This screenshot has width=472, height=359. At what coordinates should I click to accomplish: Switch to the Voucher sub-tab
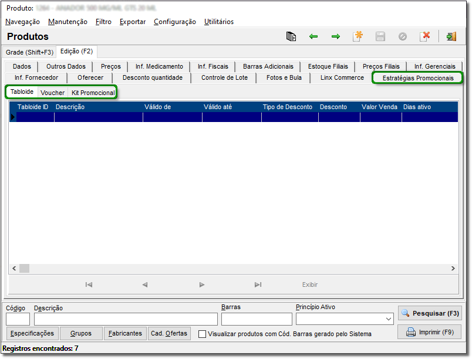pyautogui.click(x=53, y=93)
